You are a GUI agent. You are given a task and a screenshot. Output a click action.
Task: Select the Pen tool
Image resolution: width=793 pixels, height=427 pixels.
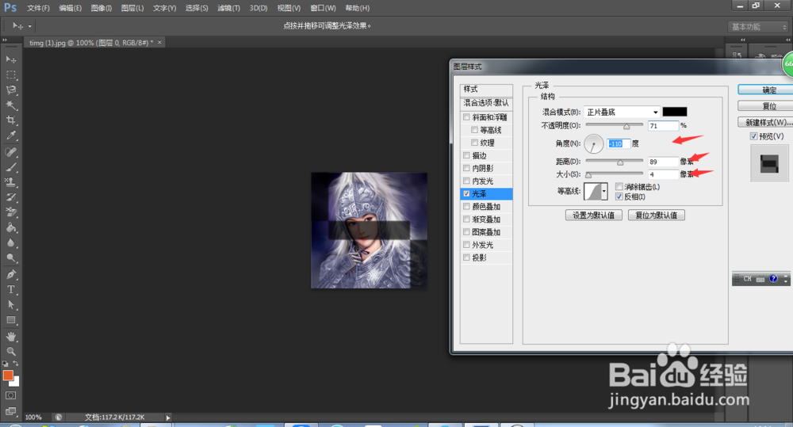(10, 274)
